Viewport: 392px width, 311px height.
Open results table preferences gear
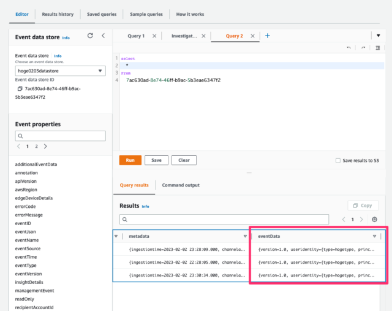coord(374,220)
